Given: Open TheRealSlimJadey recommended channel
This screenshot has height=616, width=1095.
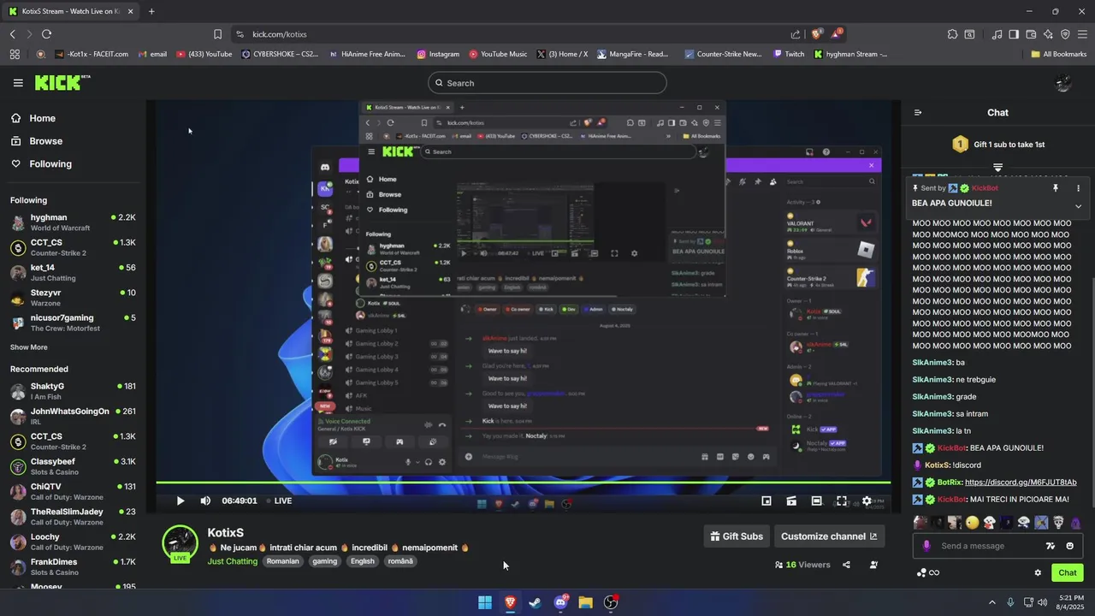Looking at the screenshot, I should click(73, 517).
